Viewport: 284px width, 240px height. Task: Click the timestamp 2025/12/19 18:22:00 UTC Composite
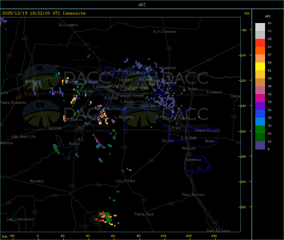point(44,13)
